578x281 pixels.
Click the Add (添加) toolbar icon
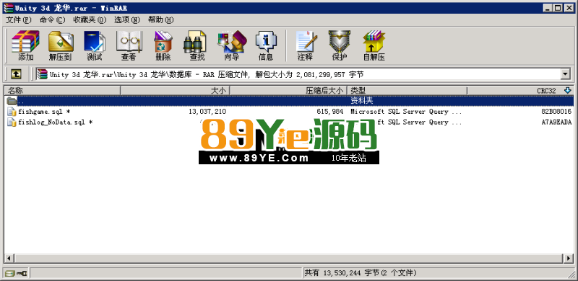(25, 45)
